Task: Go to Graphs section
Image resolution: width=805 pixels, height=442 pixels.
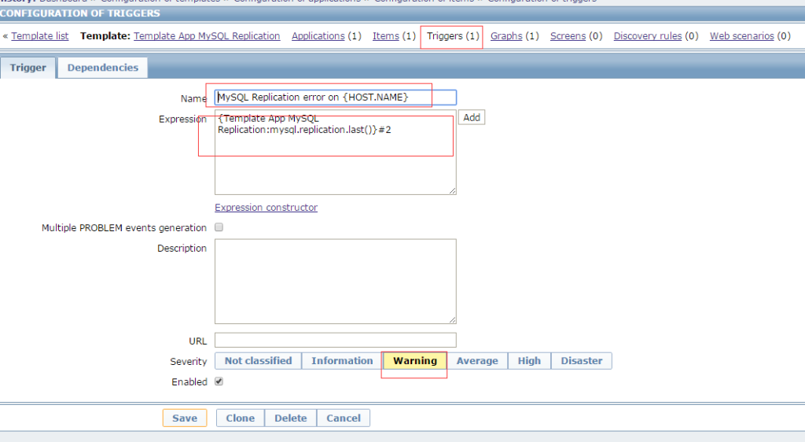Action: click(506, 36)
